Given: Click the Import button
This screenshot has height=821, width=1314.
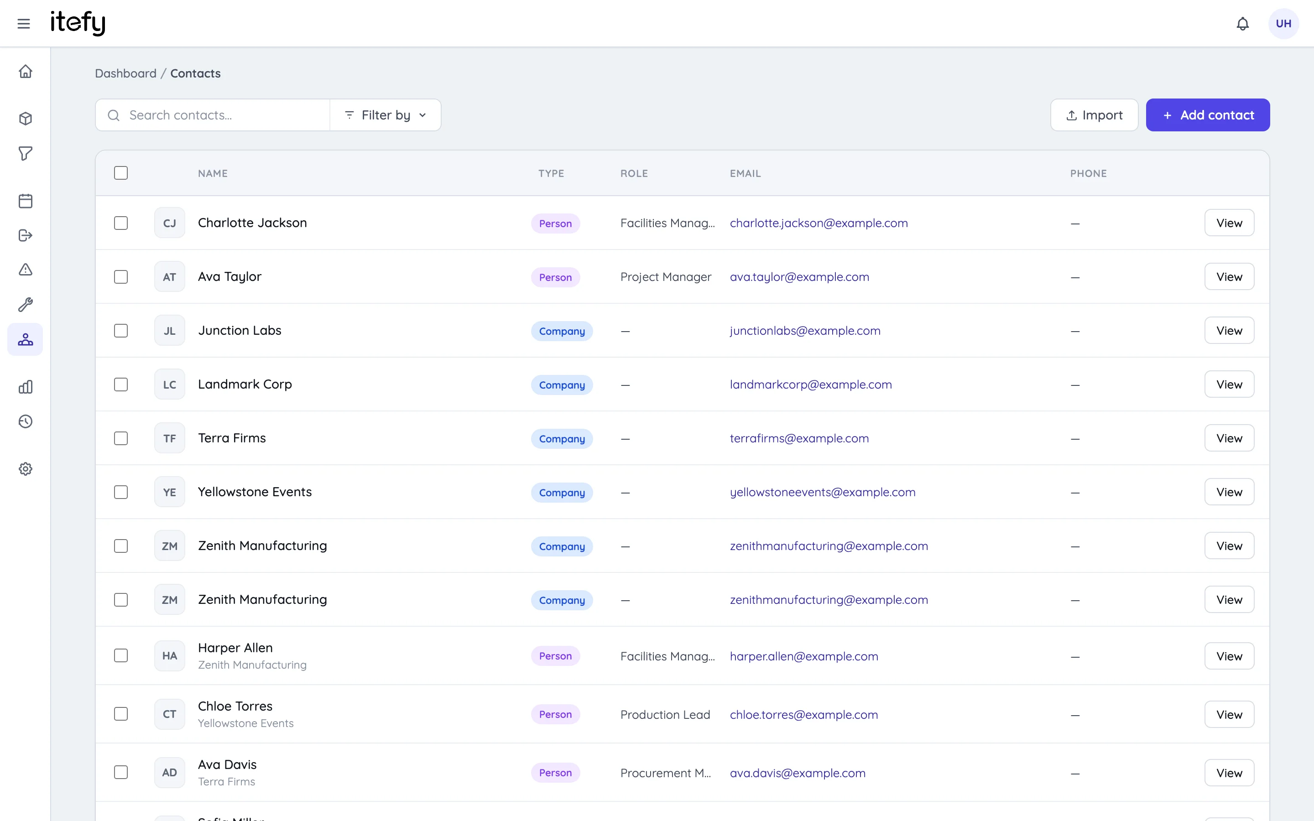Looking at the screenshot, I should 1094,115.
